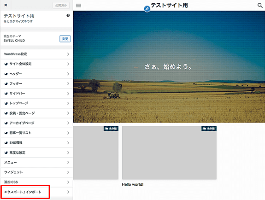Click the SWELL icon beside サイドバー
This screenshot has height=200, width=265.
click(x=6, y=94)
